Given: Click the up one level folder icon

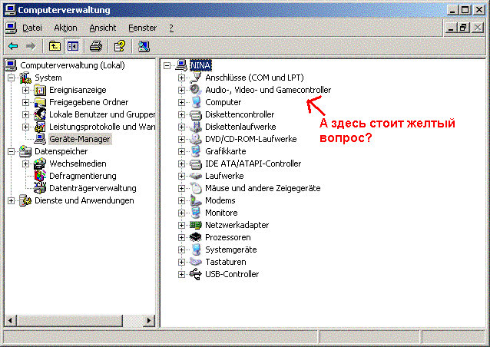Looking at the screenshot, I should click(x=54, y=46).
